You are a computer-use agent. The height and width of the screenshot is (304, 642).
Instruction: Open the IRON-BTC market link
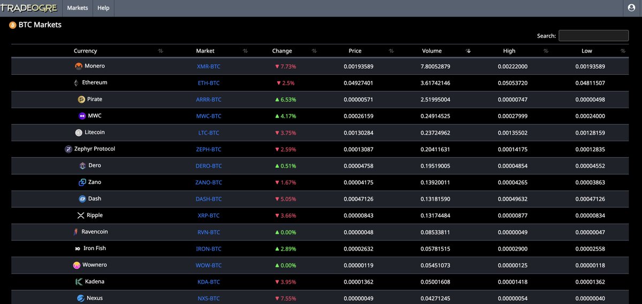click(x=209, y=249)
